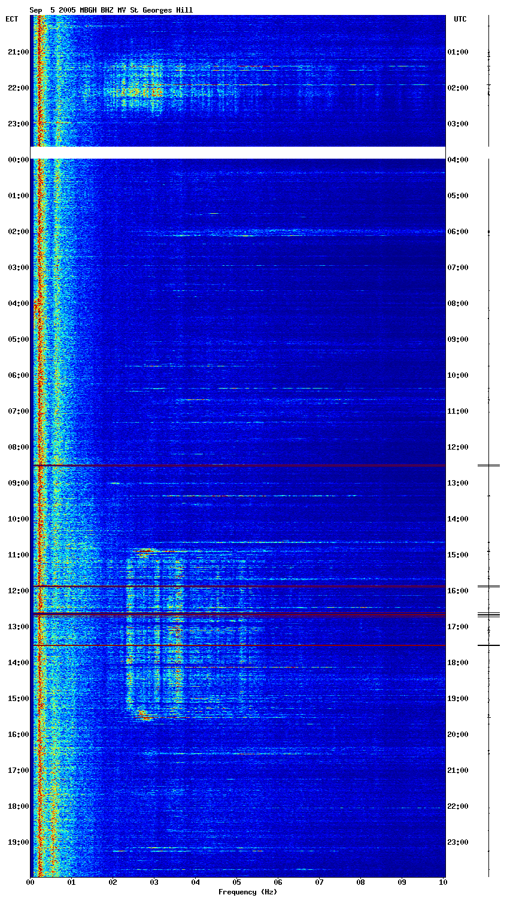Click the 'Frequency (Hz)' axis label
The image size is (510, 898).
[x=248, y=892]
